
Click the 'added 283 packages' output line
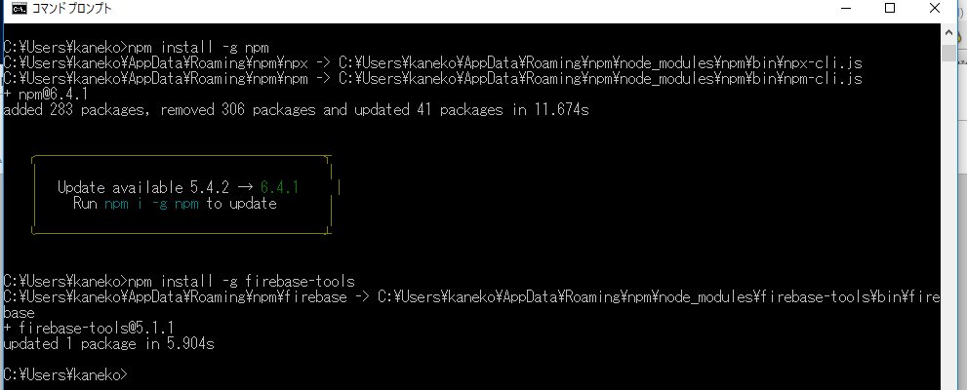[296, 111]
